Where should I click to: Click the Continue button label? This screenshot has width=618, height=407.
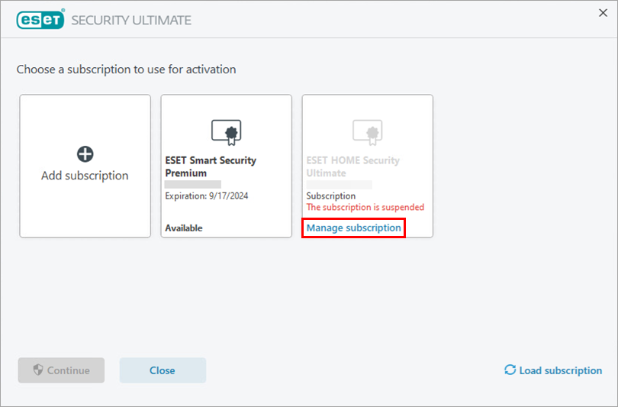[69, 370]
